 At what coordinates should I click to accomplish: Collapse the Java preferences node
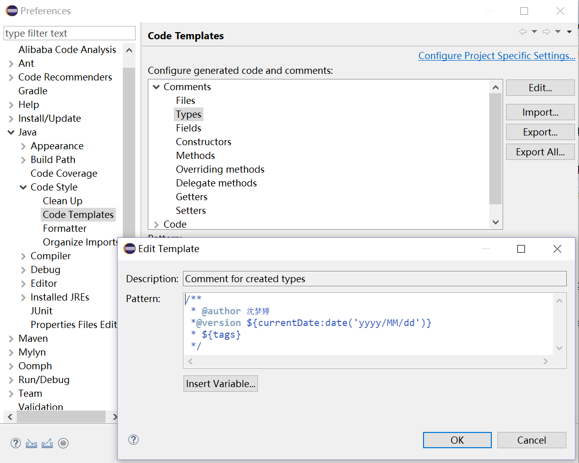(11, 132)
